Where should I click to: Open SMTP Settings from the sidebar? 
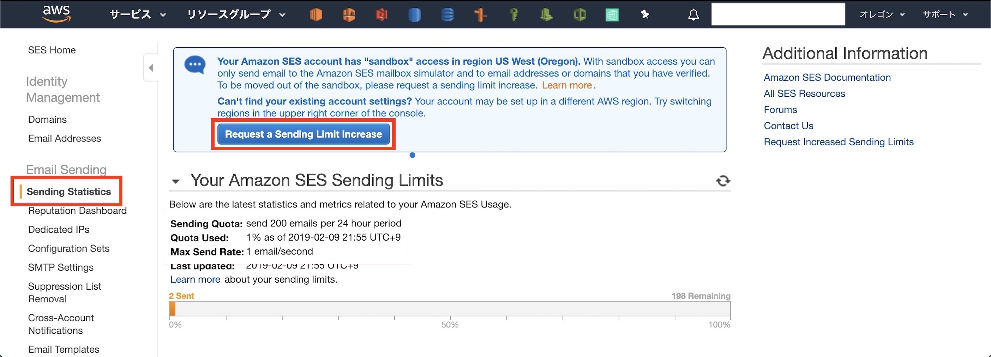(x=61, y=267)
